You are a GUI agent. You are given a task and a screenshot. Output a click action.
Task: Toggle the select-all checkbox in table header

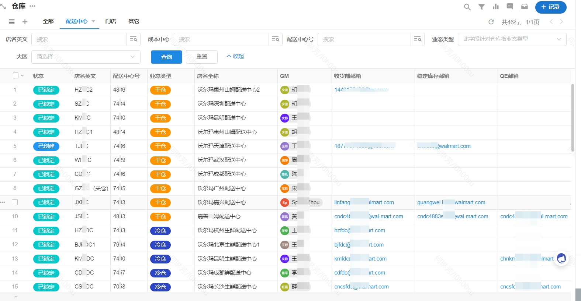(15, 75)
